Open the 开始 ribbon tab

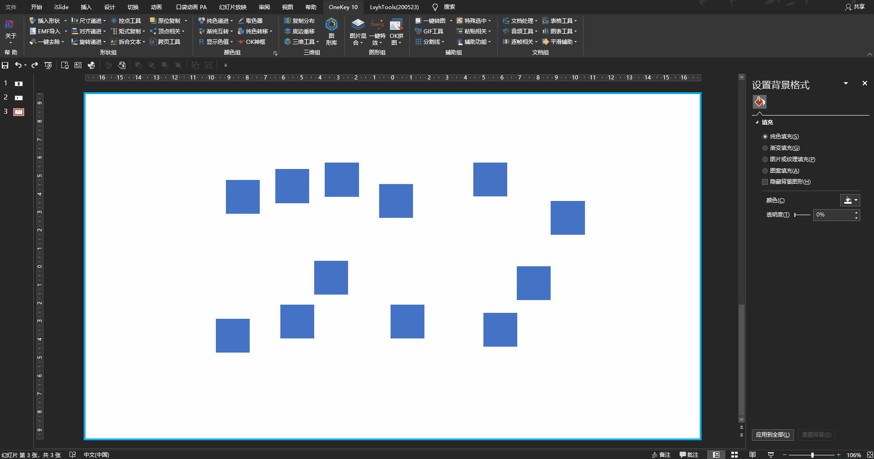(x=37, y=7)
